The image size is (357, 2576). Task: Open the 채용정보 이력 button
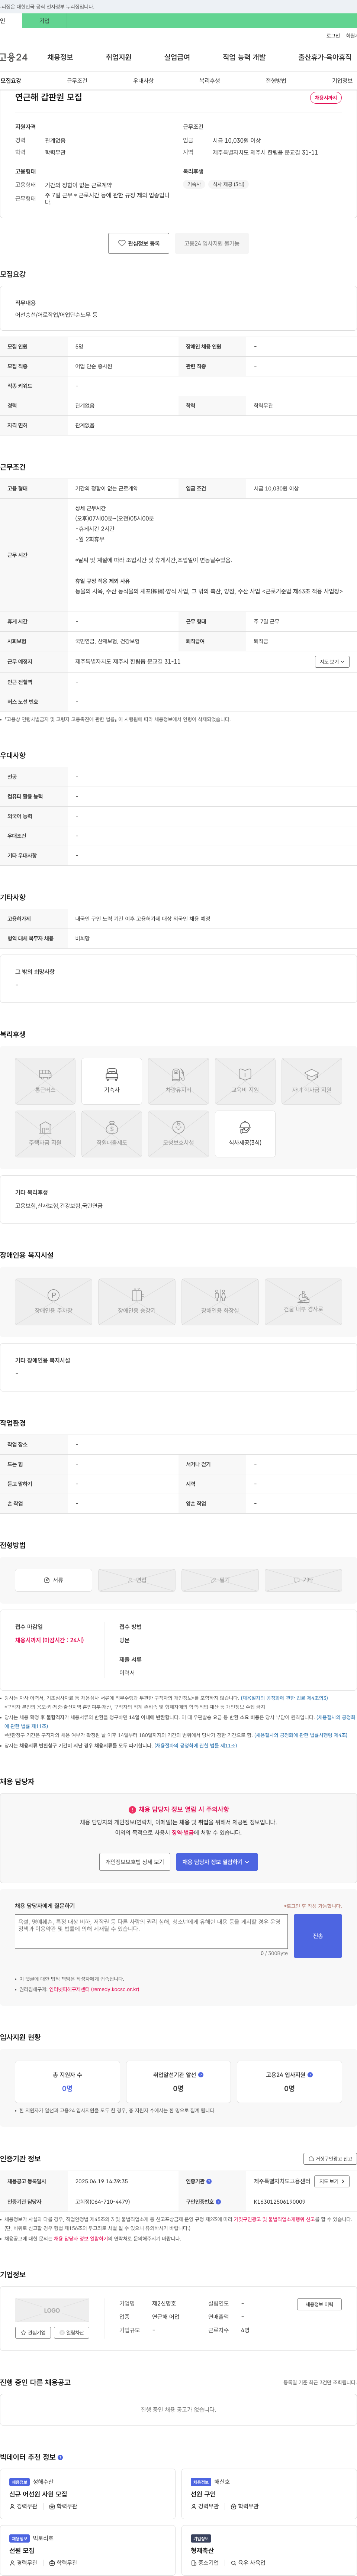pyautogui.click(x=319, y=2304)
